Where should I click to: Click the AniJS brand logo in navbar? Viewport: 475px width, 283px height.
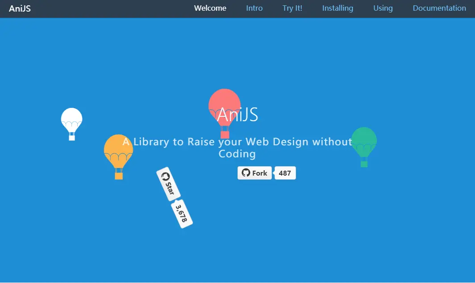click(20, 8)
